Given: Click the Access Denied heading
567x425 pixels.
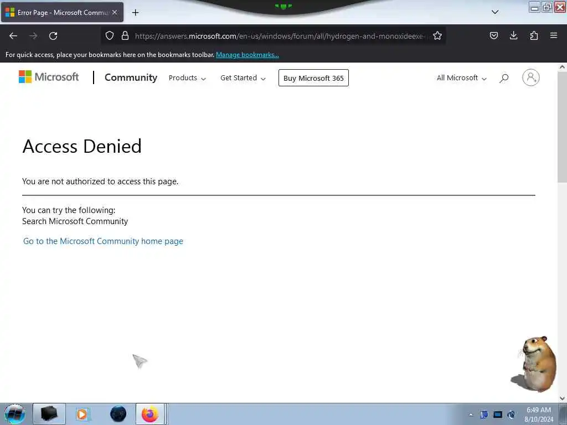Looking at the screenshot, I should tap(82, 146).
